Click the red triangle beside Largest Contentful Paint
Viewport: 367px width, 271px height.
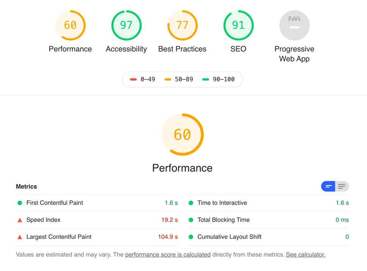pyautogui.click(x=20, y=237)
